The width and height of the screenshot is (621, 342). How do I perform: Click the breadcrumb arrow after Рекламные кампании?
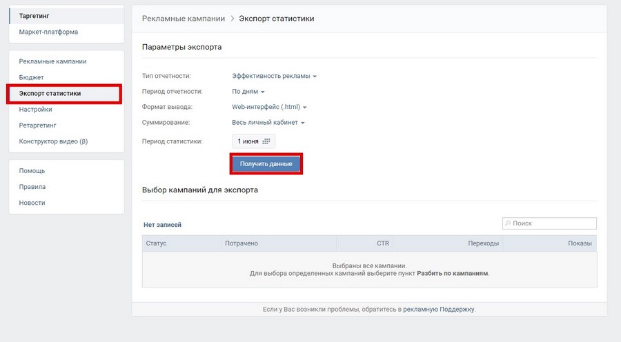233,19
